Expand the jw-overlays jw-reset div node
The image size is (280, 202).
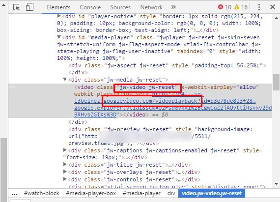[65, 172]
